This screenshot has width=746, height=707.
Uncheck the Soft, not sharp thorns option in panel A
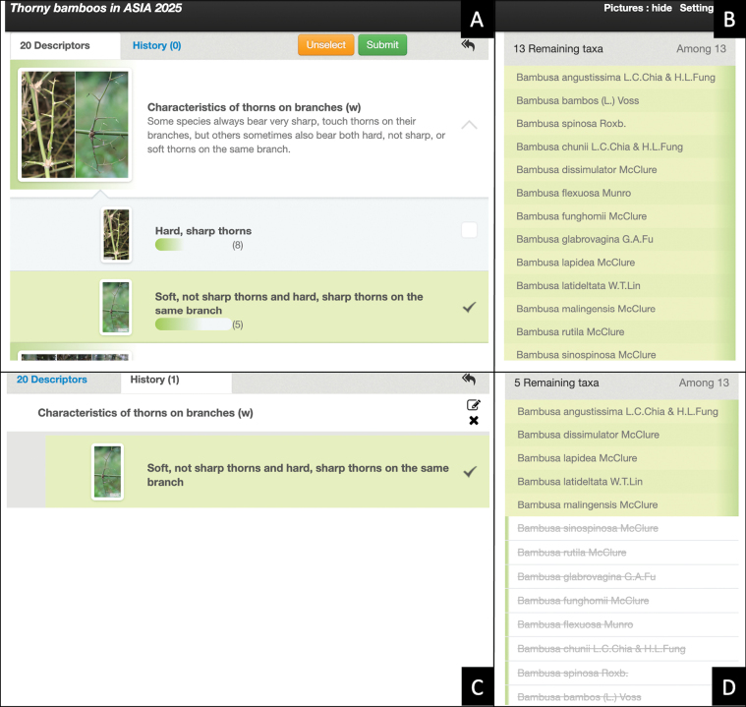[x=469, y=307]
